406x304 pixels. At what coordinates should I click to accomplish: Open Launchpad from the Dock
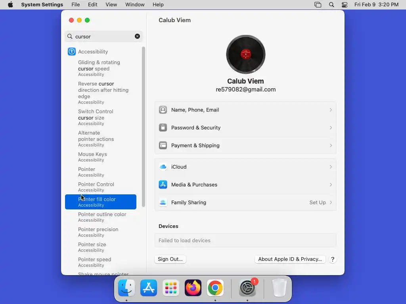coord(171,288)
